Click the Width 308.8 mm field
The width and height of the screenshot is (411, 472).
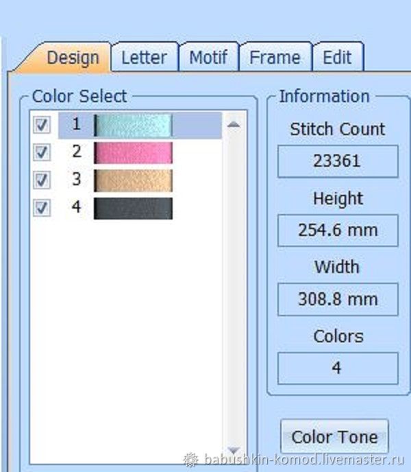tap(338, 299)
